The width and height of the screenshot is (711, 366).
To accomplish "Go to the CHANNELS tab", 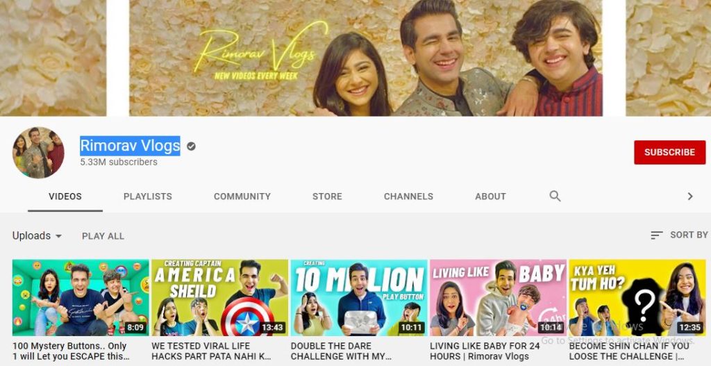I will [408, 197].
